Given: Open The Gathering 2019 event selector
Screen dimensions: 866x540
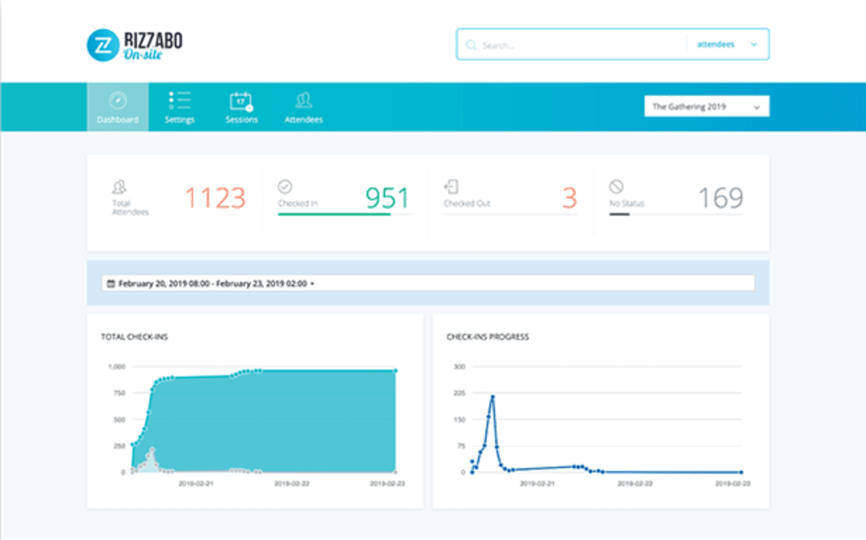Looking at the screenshot, I should [706, 106].
